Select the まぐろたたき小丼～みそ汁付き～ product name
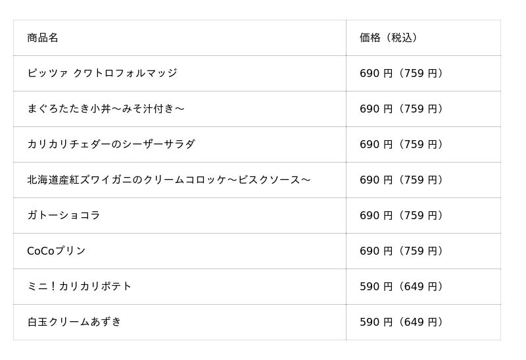The width and height of the screenshot is (526, 360). pos(105,109)
